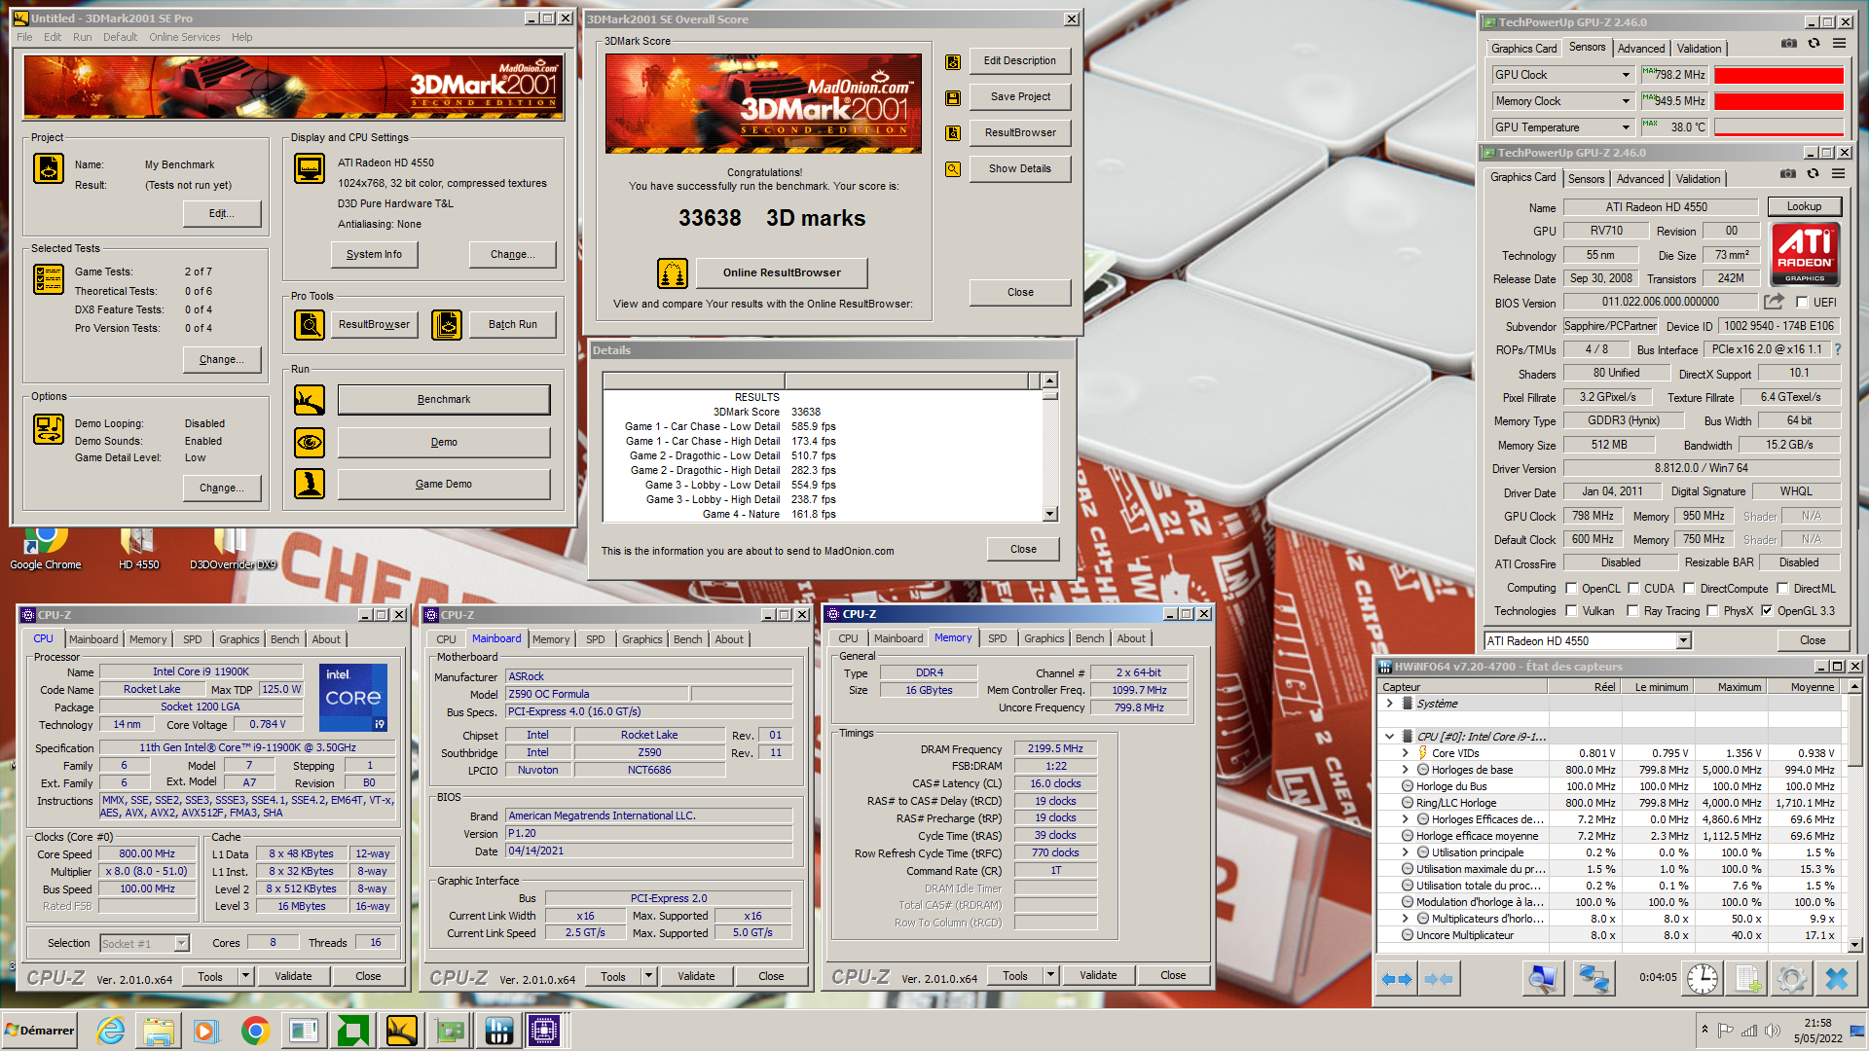Image resolution: width=1869 pixels, height=1051 pixels.
Task: Open Google Chrome desktop shortcut
Action: 45,548
